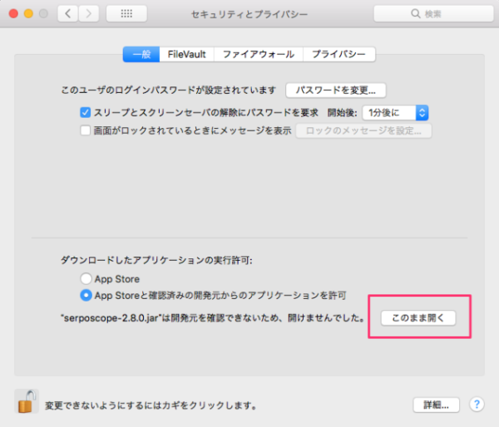499x427 pixels.
Task: Switch to the ファイアウォール tab
Action: (258, 54)
